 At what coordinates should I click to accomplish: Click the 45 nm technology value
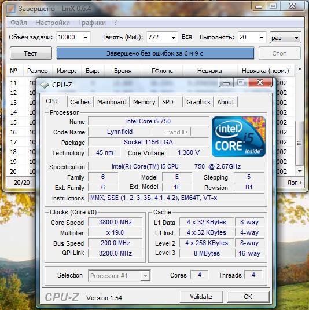point(105,152)
